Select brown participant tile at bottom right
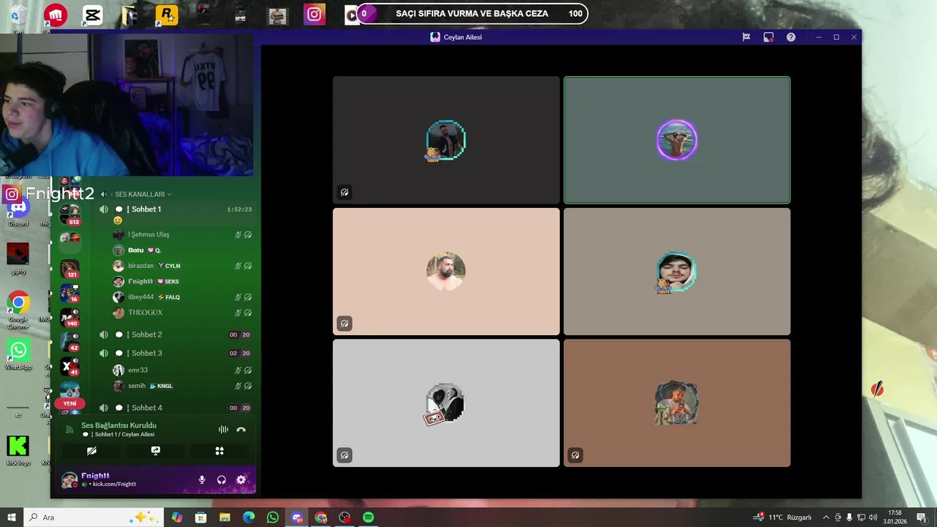Screen dimensions: 937x527 click(677, 403)
